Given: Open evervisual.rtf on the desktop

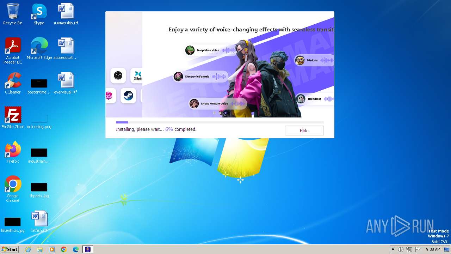Looking at the screenshot, I should [66, 83].
